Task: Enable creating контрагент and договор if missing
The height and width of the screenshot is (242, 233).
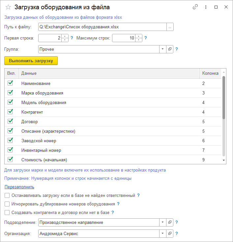Action: (7, 212)
